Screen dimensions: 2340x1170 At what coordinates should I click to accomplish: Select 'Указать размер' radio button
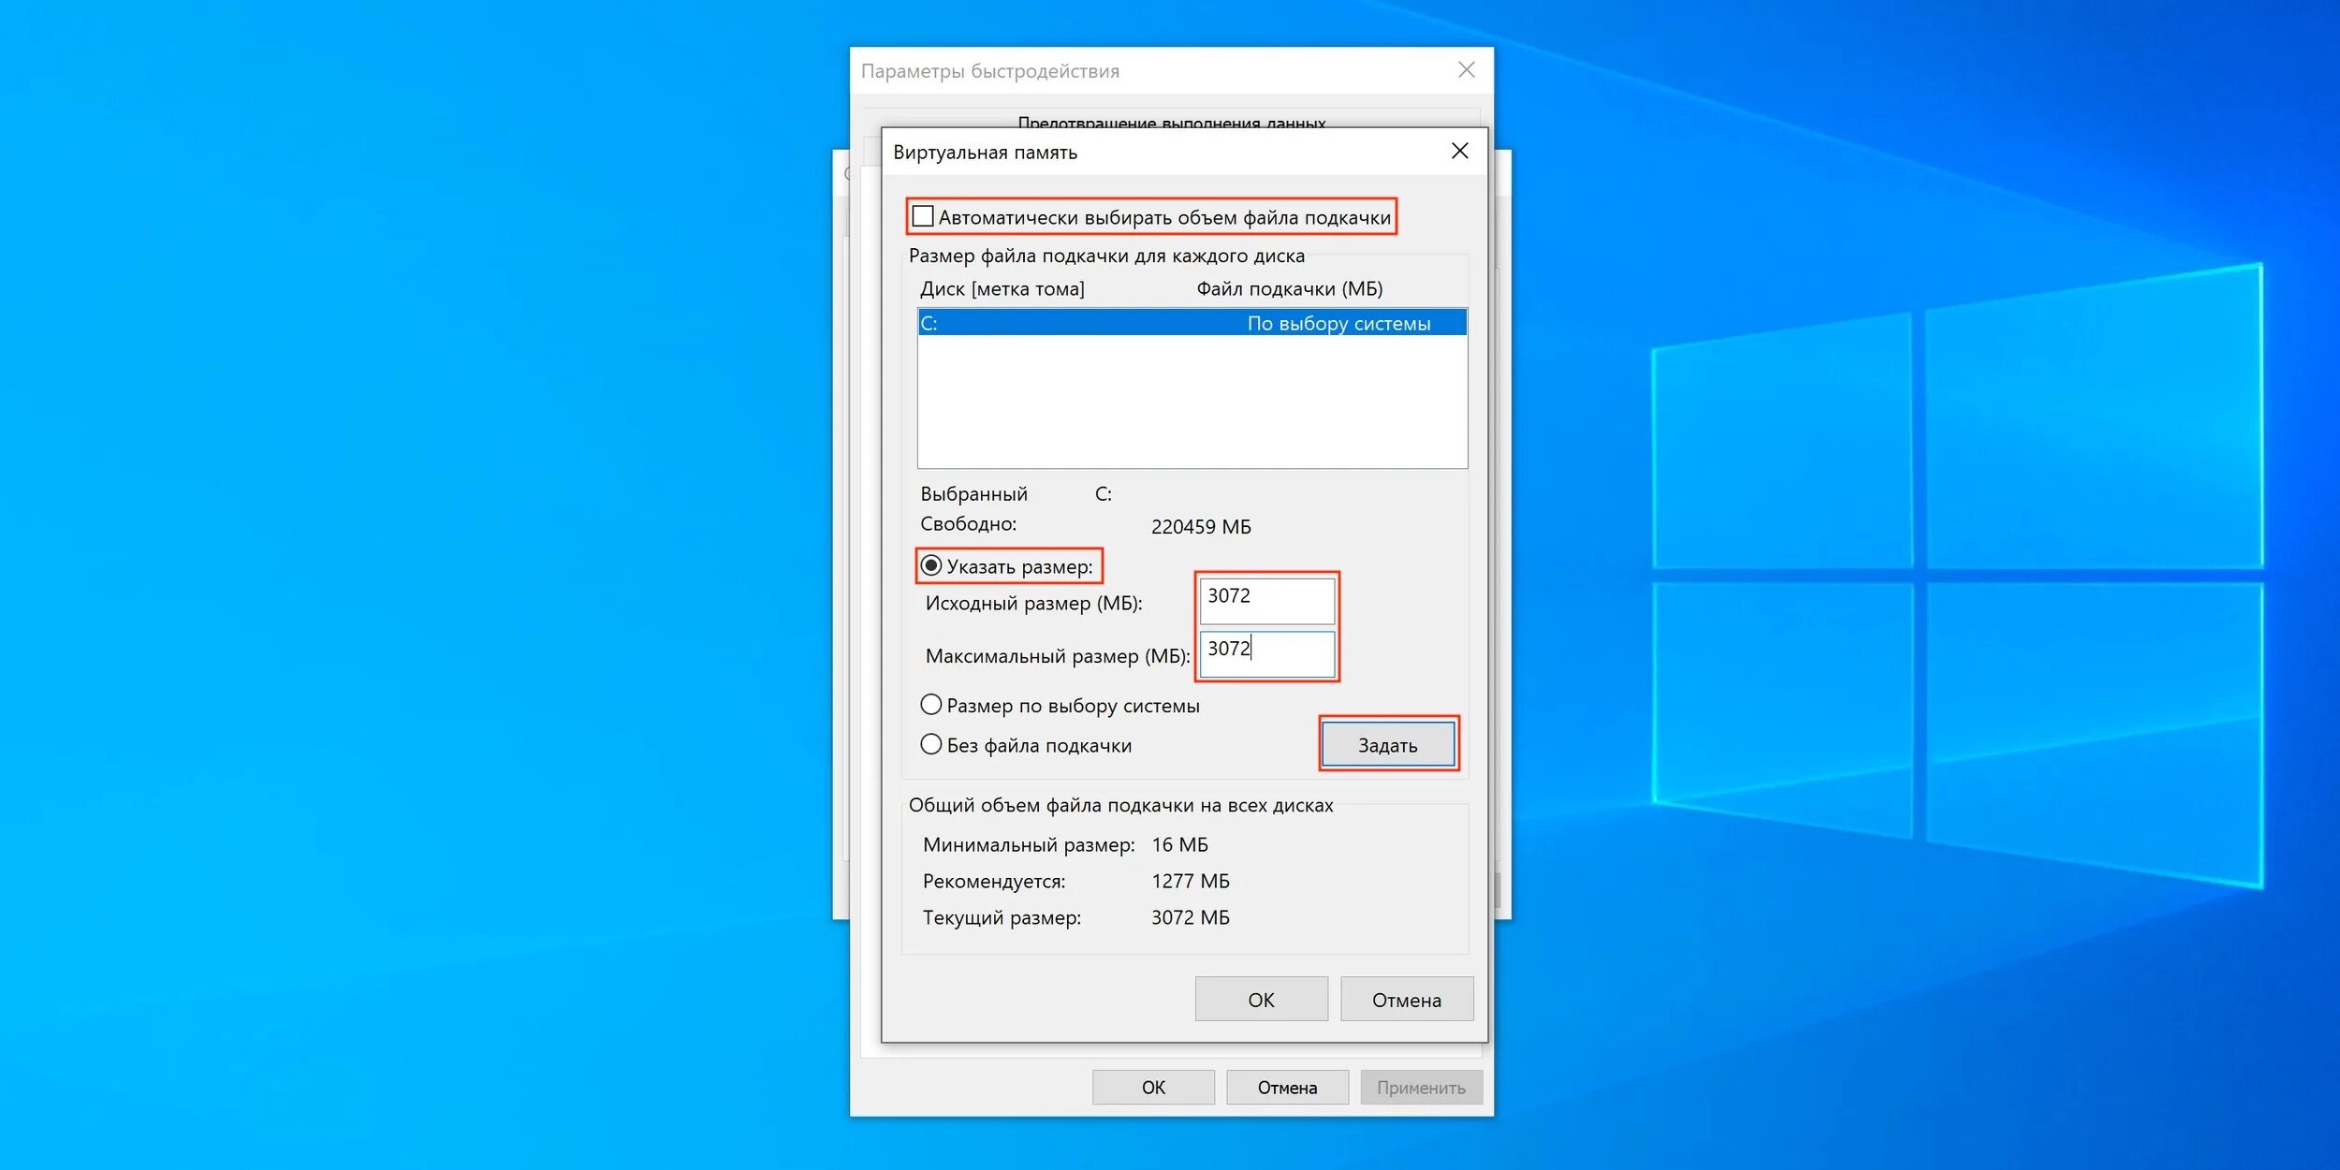click(926, 565)
